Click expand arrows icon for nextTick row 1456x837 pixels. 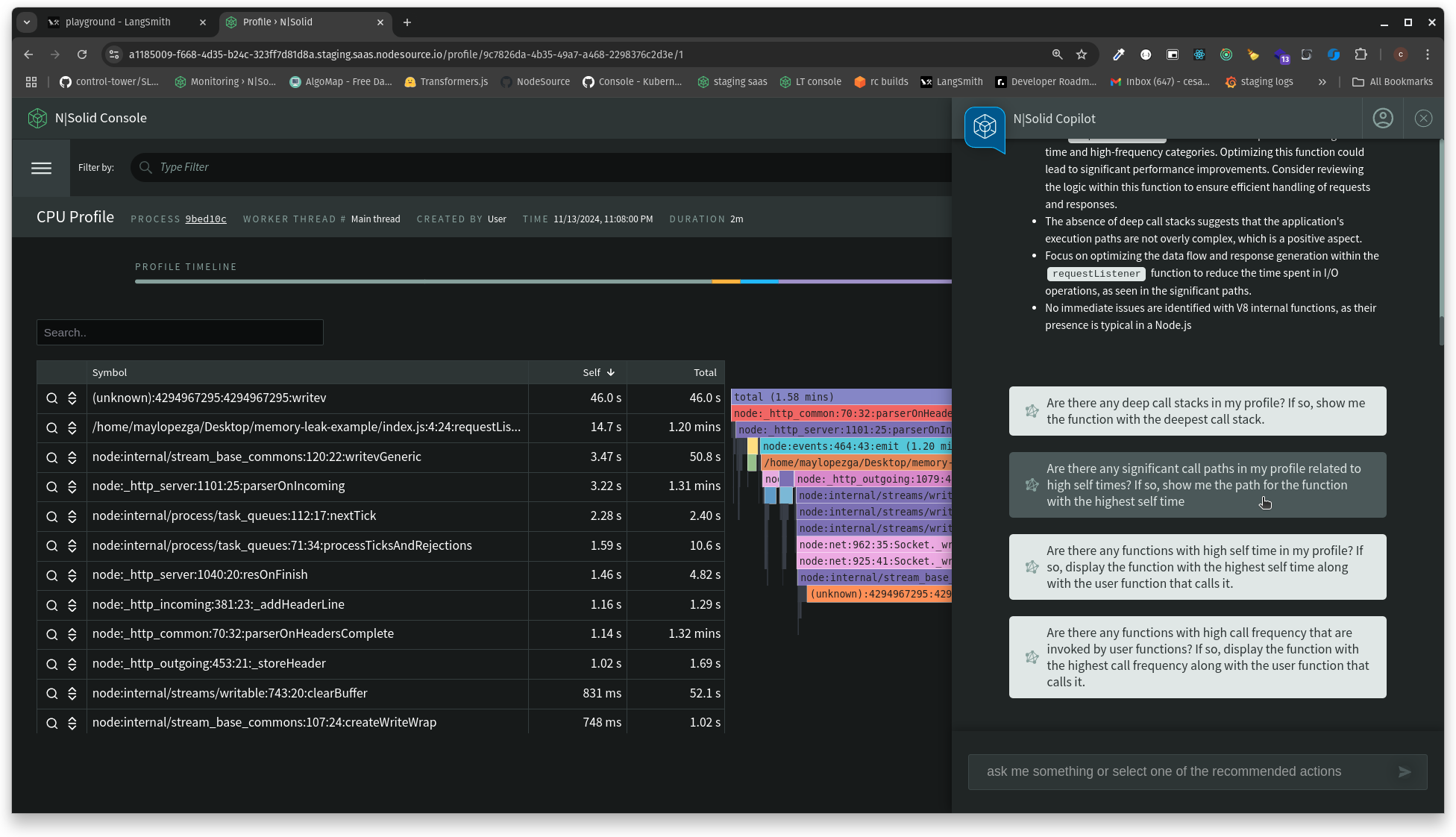tap(72, 516)
